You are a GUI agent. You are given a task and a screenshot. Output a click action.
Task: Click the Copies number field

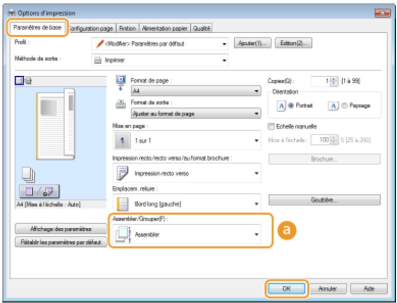(x=320, y=81)
